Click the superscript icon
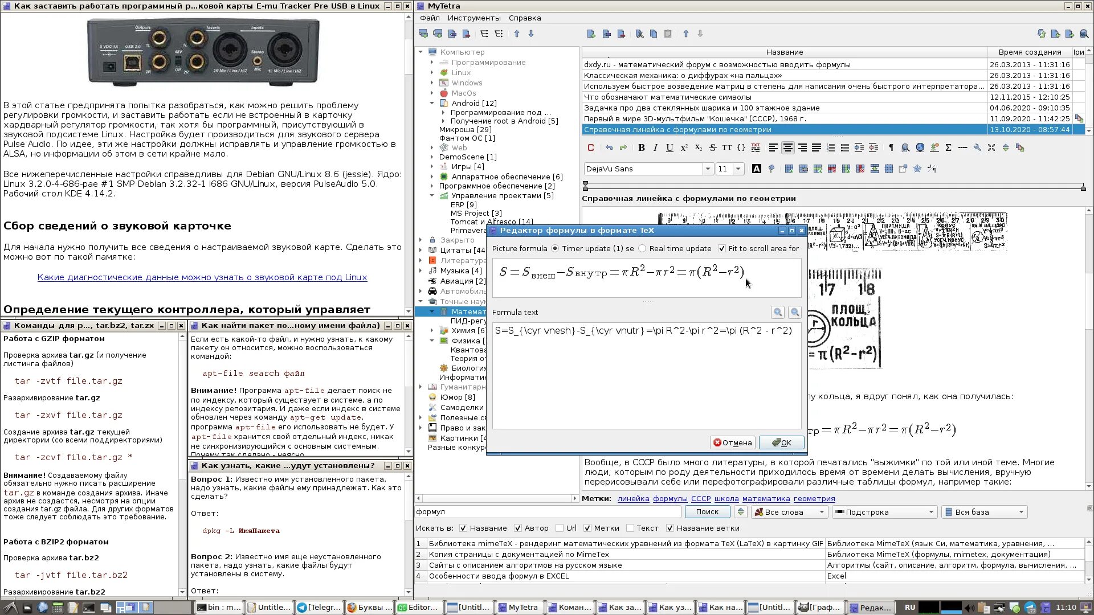 tap(684, 148)
